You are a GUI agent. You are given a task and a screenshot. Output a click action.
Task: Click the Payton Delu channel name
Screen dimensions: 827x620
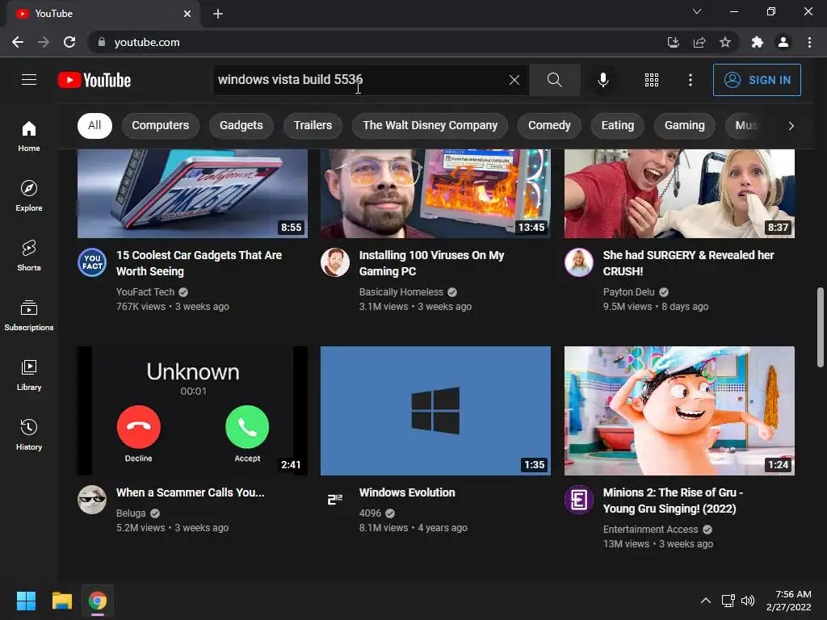click(628, 292)
